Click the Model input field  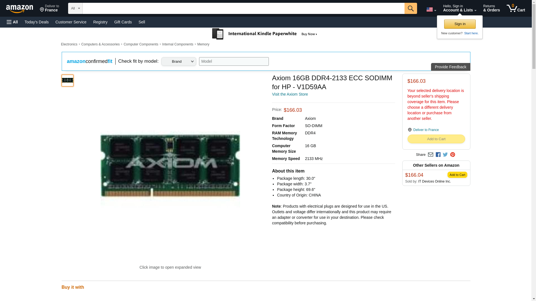tap(234, 62)
